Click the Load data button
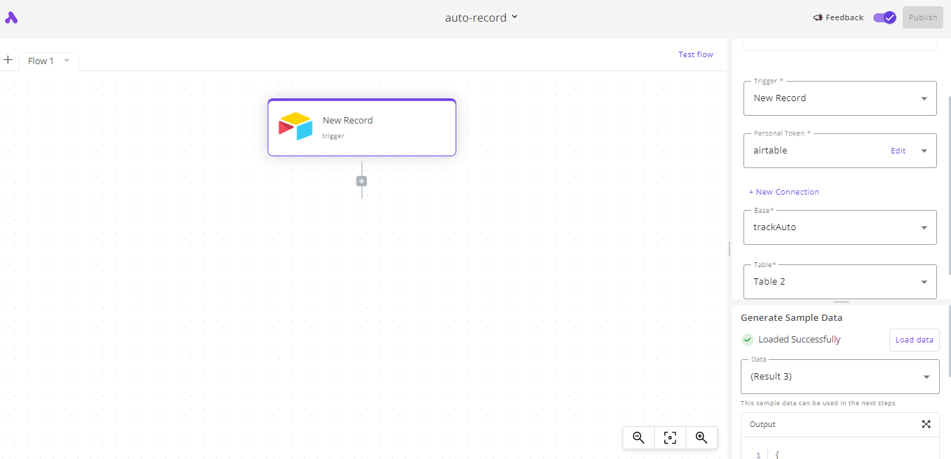Viewport: 951px width, 459px height. tap(914, 340)
